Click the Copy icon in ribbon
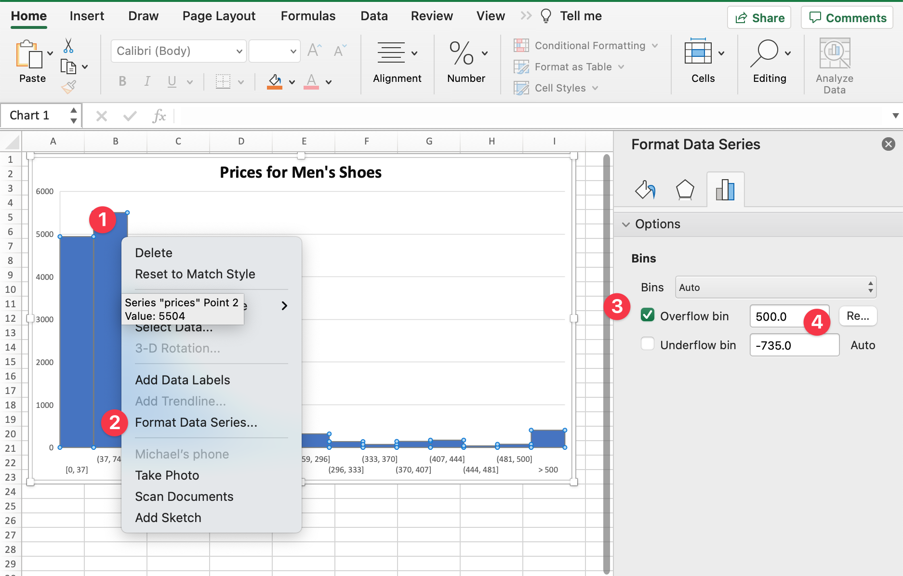903x576 pixels. tap(68, 66)
